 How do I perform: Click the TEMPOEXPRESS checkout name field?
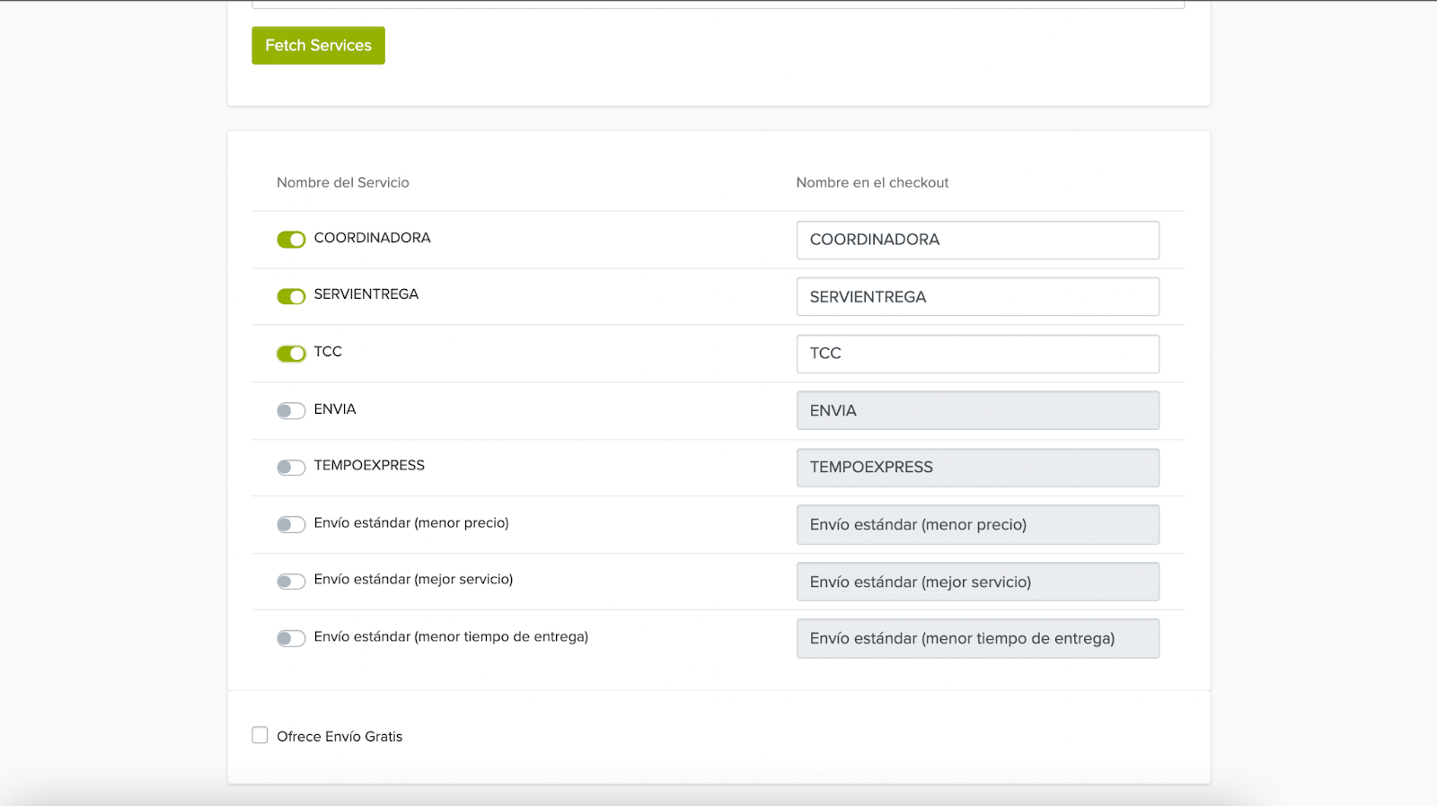pyautogui.click(x=977, y=468)
